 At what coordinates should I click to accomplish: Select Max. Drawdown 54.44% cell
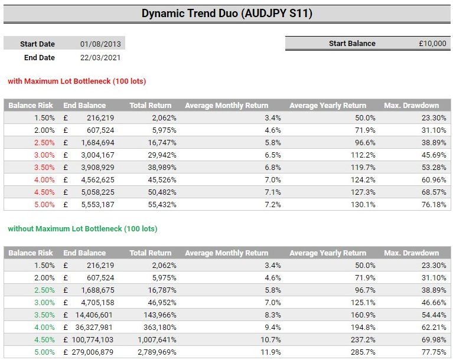click(x=434, y=315)
